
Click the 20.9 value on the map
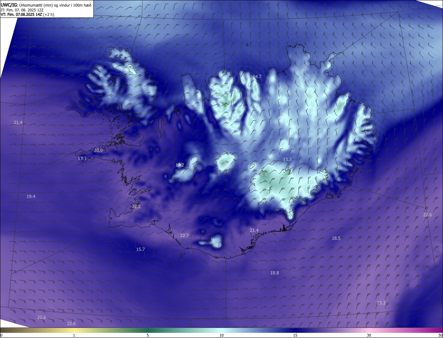(x=98, y=150)
